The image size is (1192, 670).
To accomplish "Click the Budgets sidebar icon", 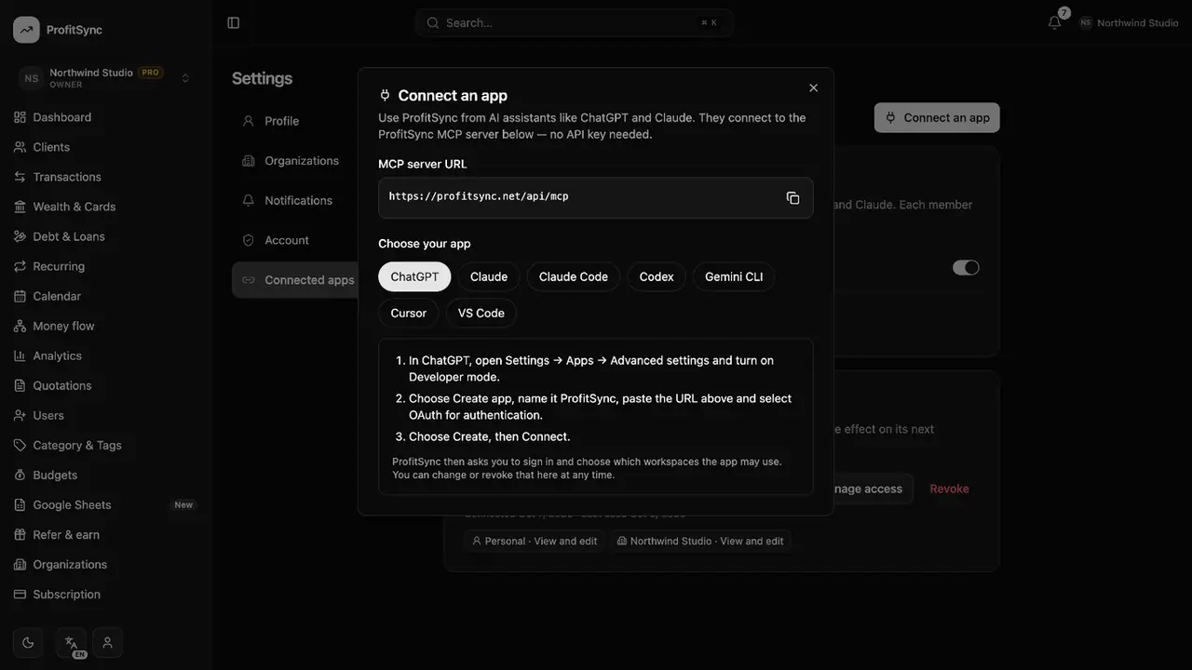I will (20, 475).
